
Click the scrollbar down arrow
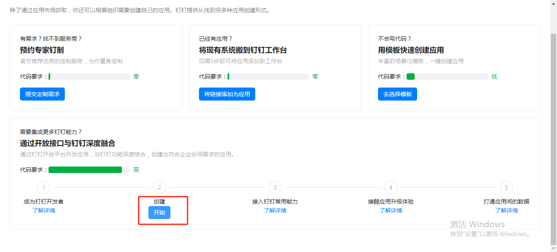point(553,248)
